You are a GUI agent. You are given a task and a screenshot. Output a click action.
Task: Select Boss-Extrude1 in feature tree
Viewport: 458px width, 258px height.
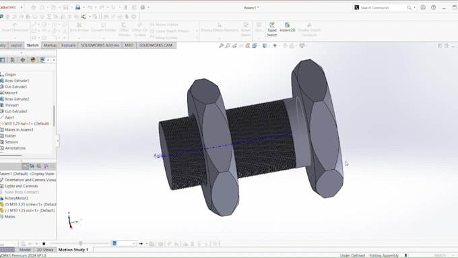17,81
